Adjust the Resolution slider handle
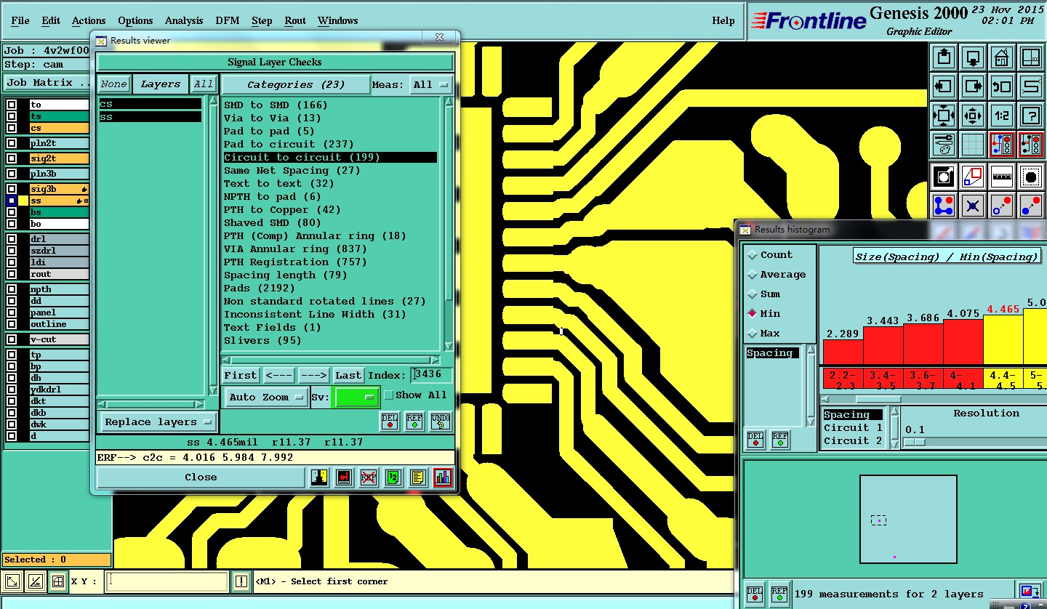 tap(915, 442)
